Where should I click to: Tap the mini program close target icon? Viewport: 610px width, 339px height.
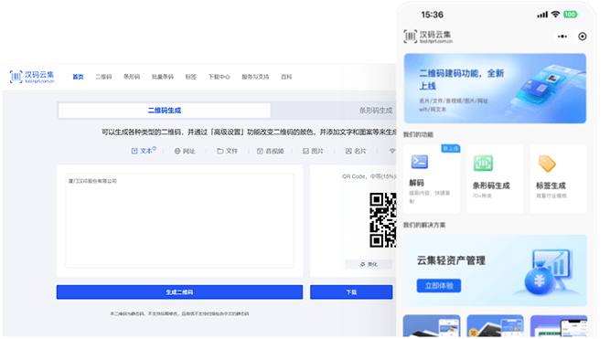tap(583, 37)
